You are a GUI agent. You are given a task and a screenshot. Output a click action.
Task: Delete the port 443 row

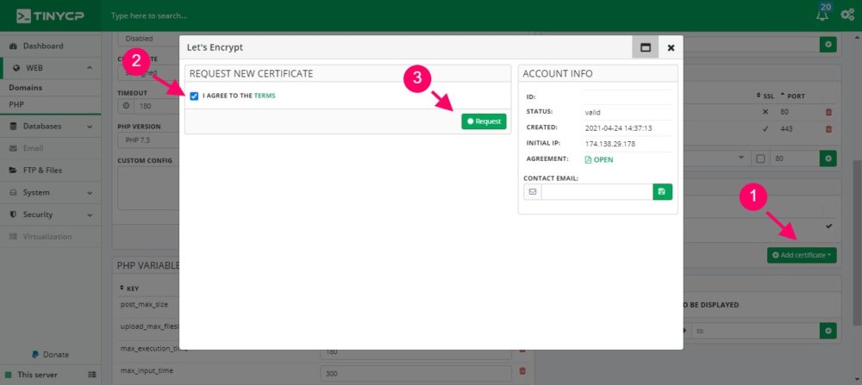(828, 129)
